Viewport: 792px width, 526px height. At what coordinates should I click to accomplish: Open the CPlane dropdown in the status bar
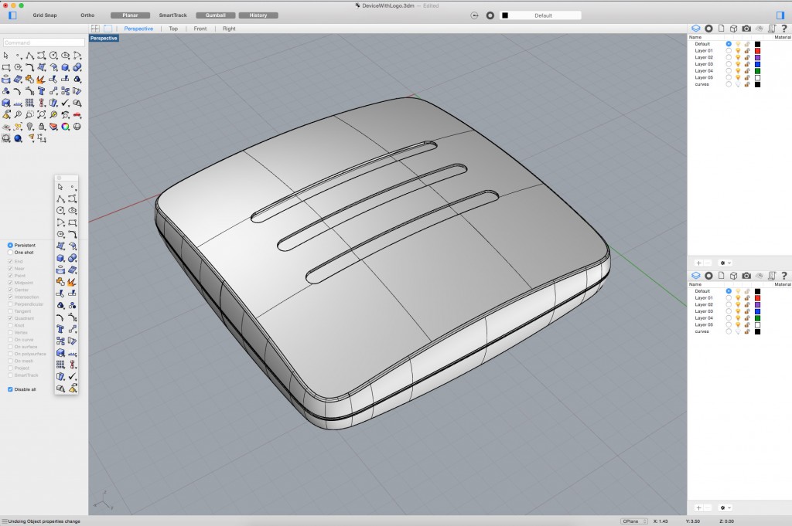pyautogui.click(x=634, y=521)
